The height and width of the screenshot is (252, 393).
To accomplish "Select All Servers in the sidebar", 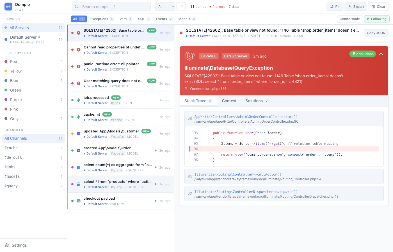I will (x=33, y=28).
